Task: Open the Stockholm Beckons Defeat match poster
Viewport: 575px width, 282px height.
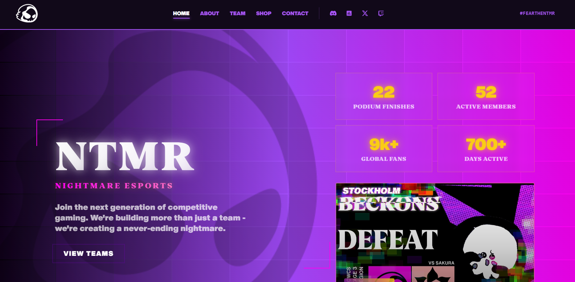Action: [435, 232]
